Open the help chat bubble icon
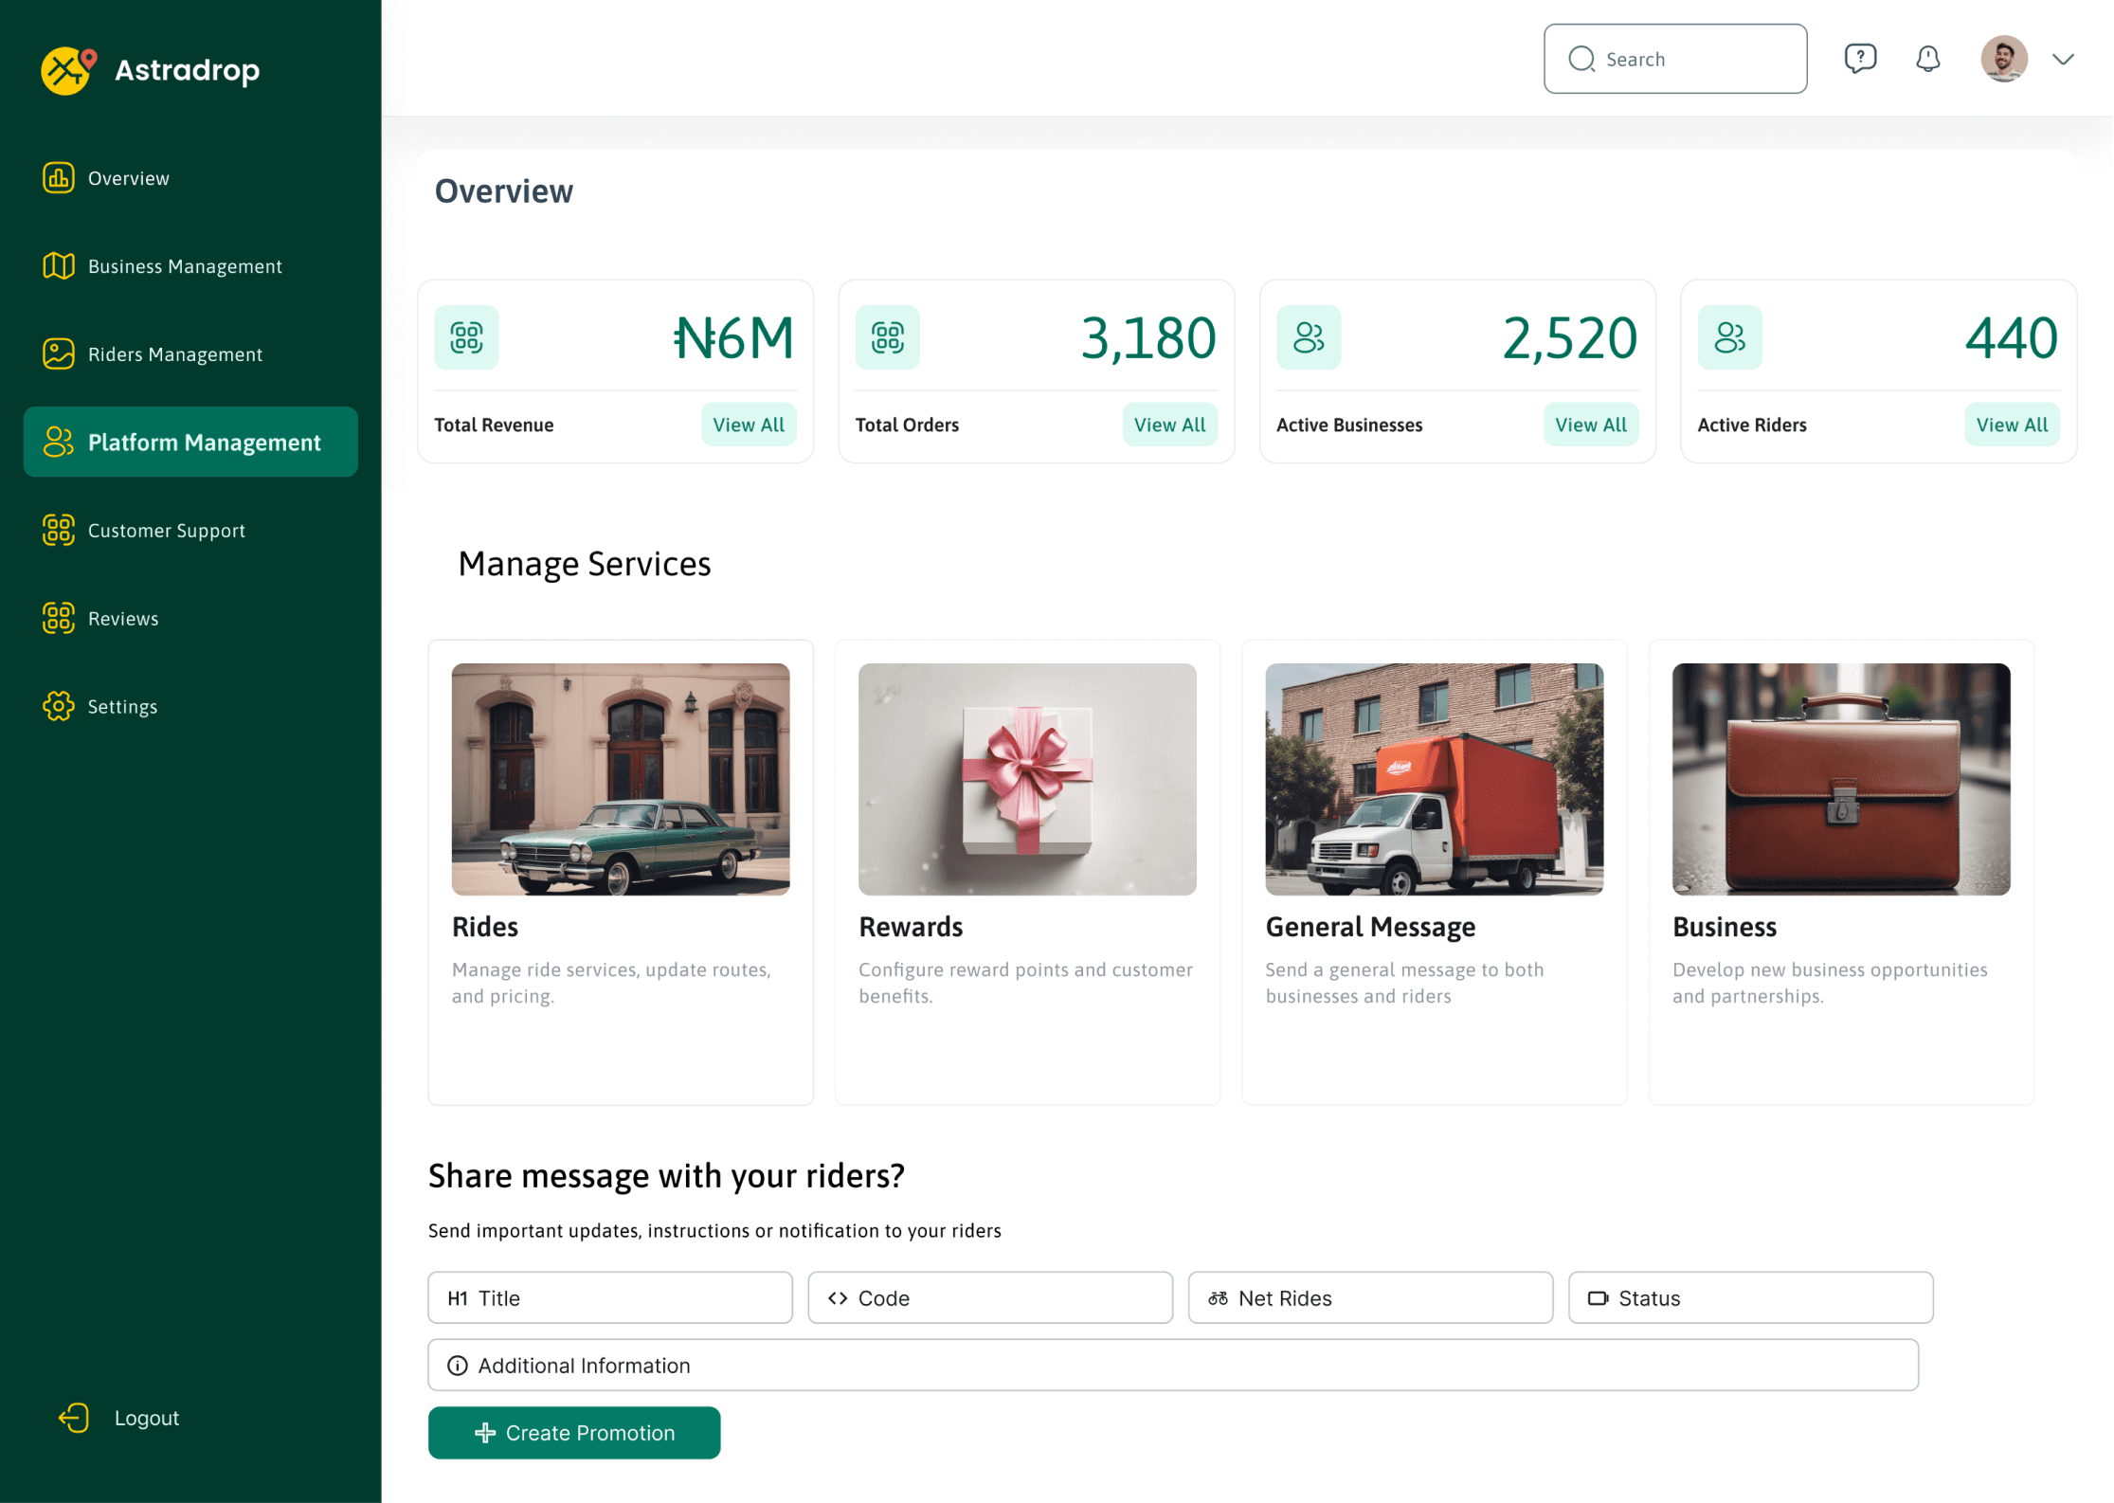This screenshot has height=1503, width=2114. (x=1860, y=59)
